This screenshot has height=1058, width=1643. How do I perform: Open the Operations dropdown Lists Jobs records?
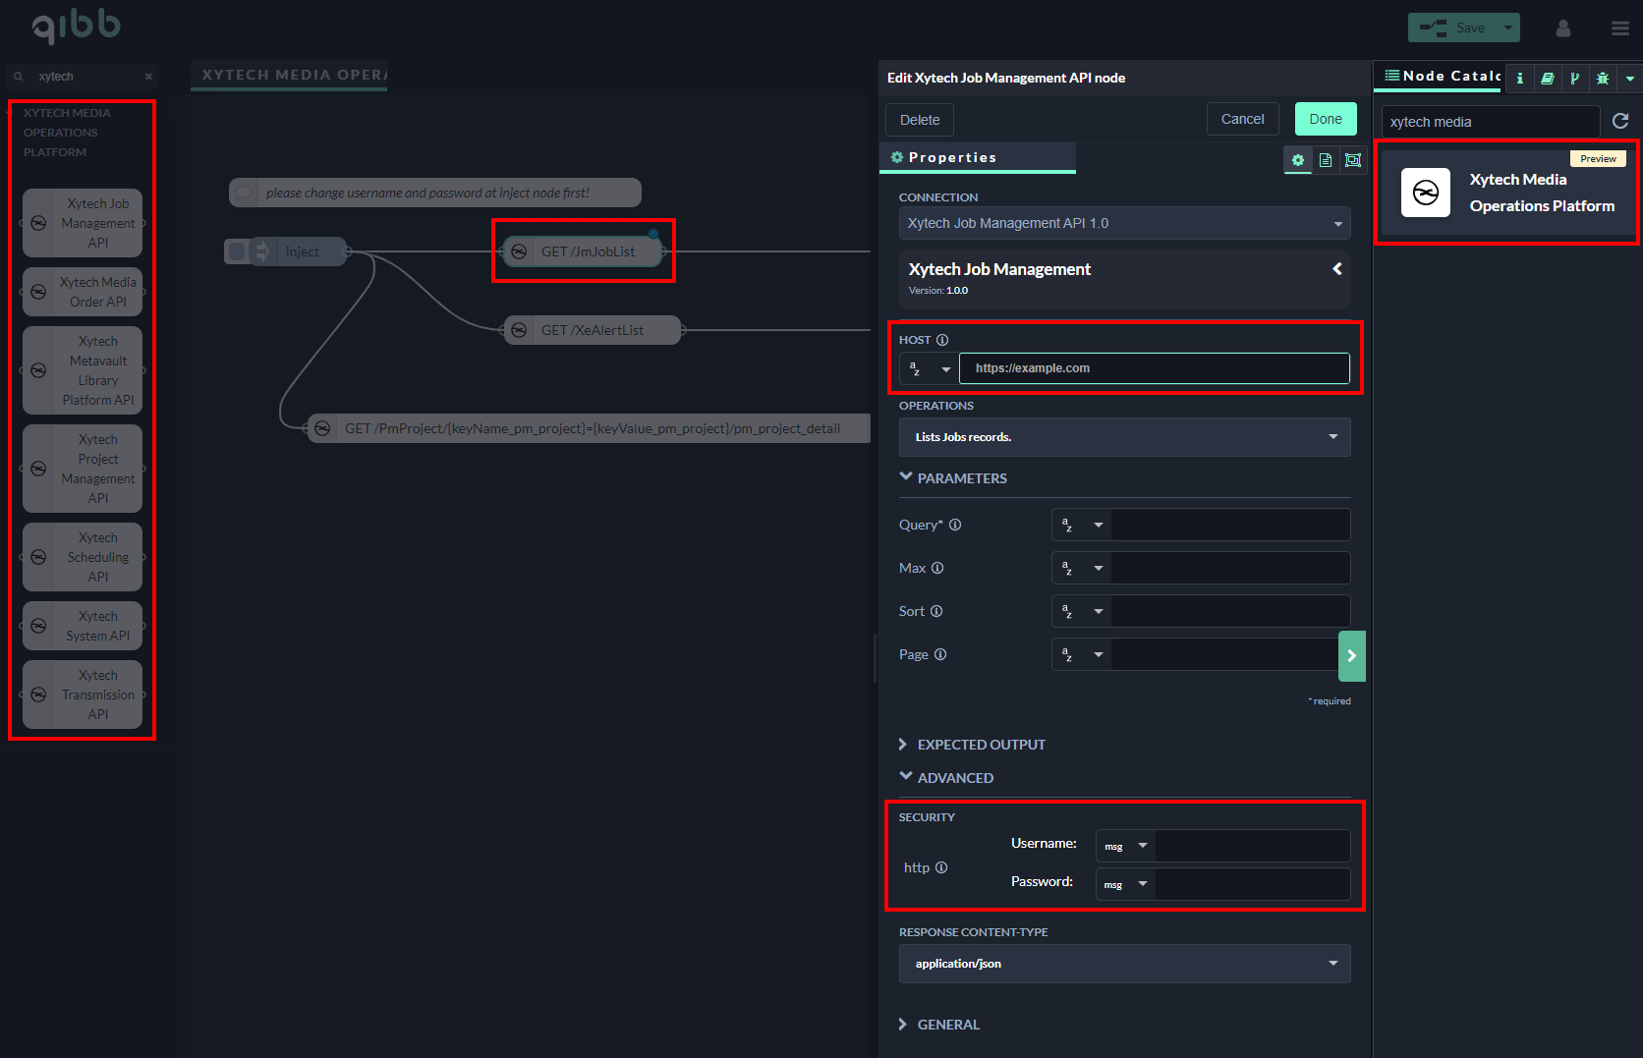pyautogui.click(x=1124, y=437)
